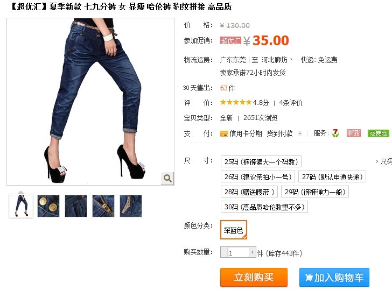Click the 7-day return service icon
Screen dimensions: 392x290
click(x=335, y=133)
